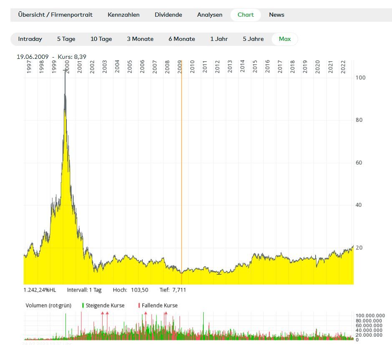Switch to the Kennzahlen tab
The width and height of the screenshot is (392, 345).
tap(124, 15)
